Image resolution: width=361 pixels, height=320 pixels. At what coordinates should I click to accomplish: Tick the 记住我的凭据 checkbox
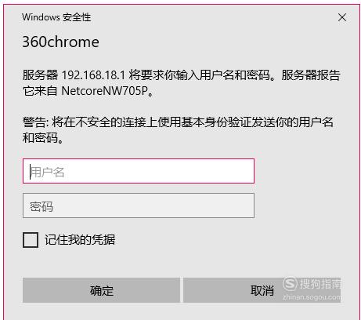pos(31,240)
